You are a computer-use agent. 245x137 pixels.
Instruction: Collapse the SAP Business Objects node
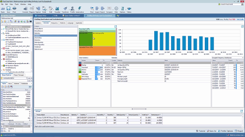point(2,66)
